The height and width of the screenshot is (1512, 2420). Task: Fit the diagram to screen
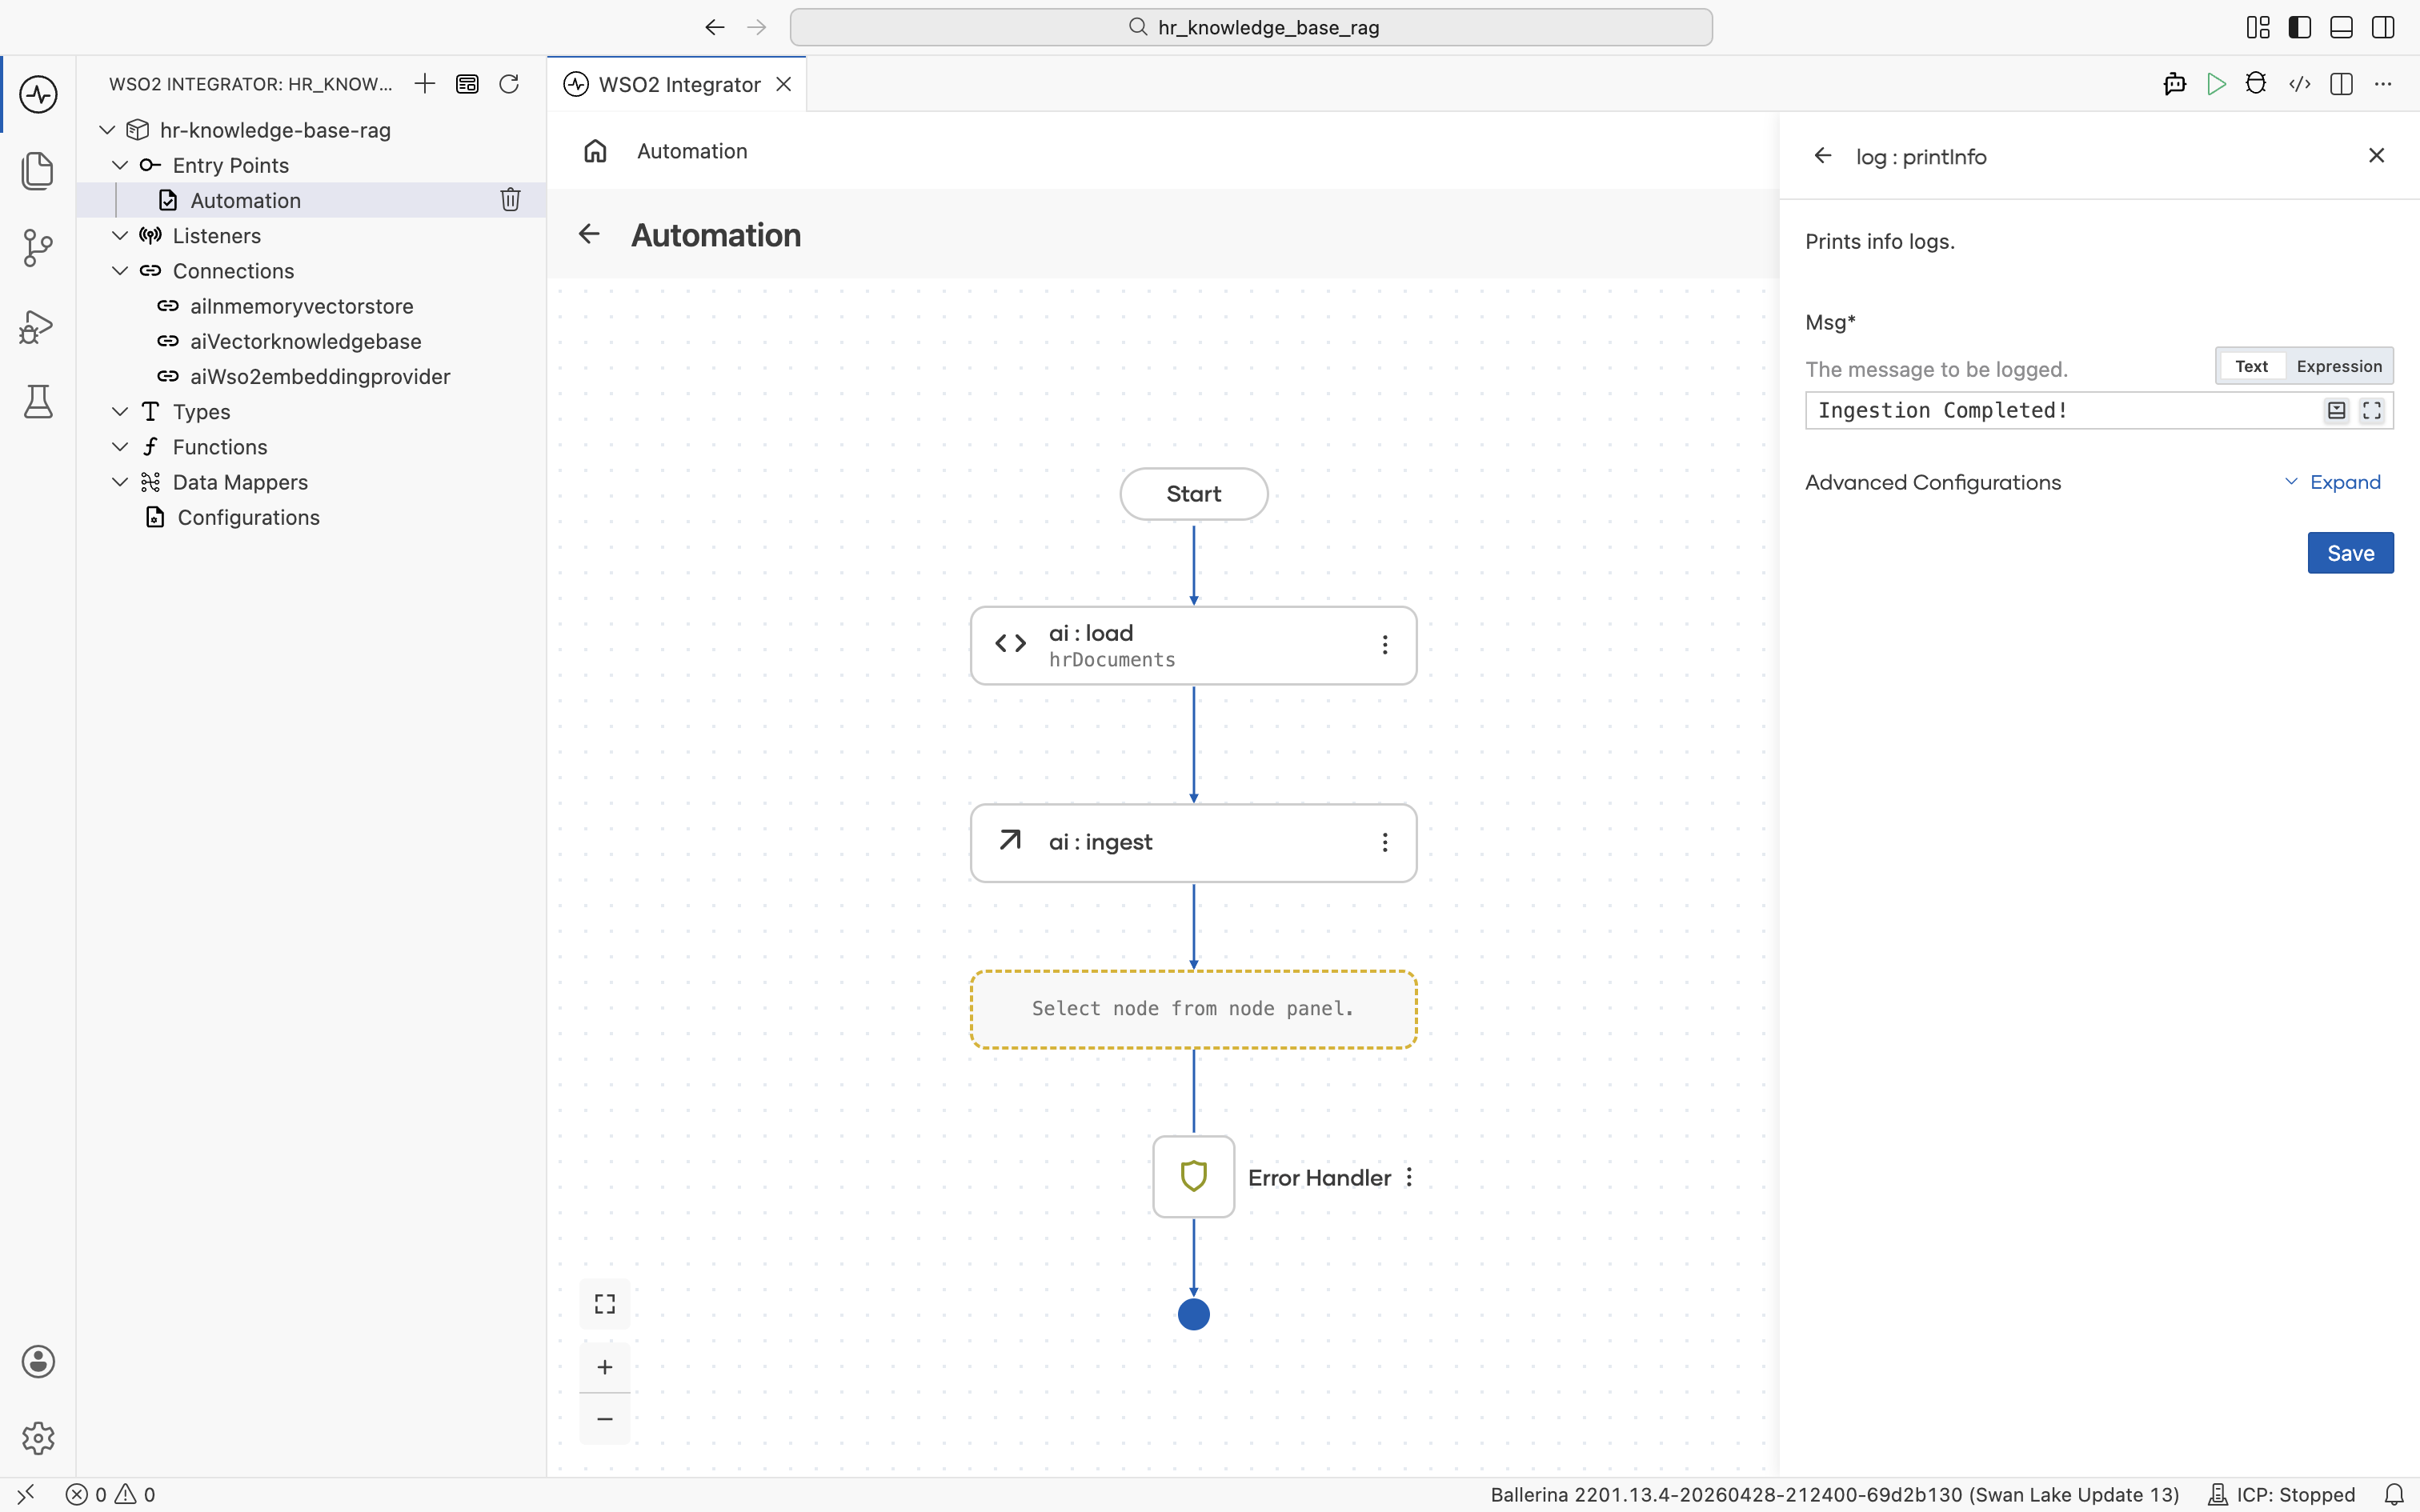click(x=605, y=1304)
